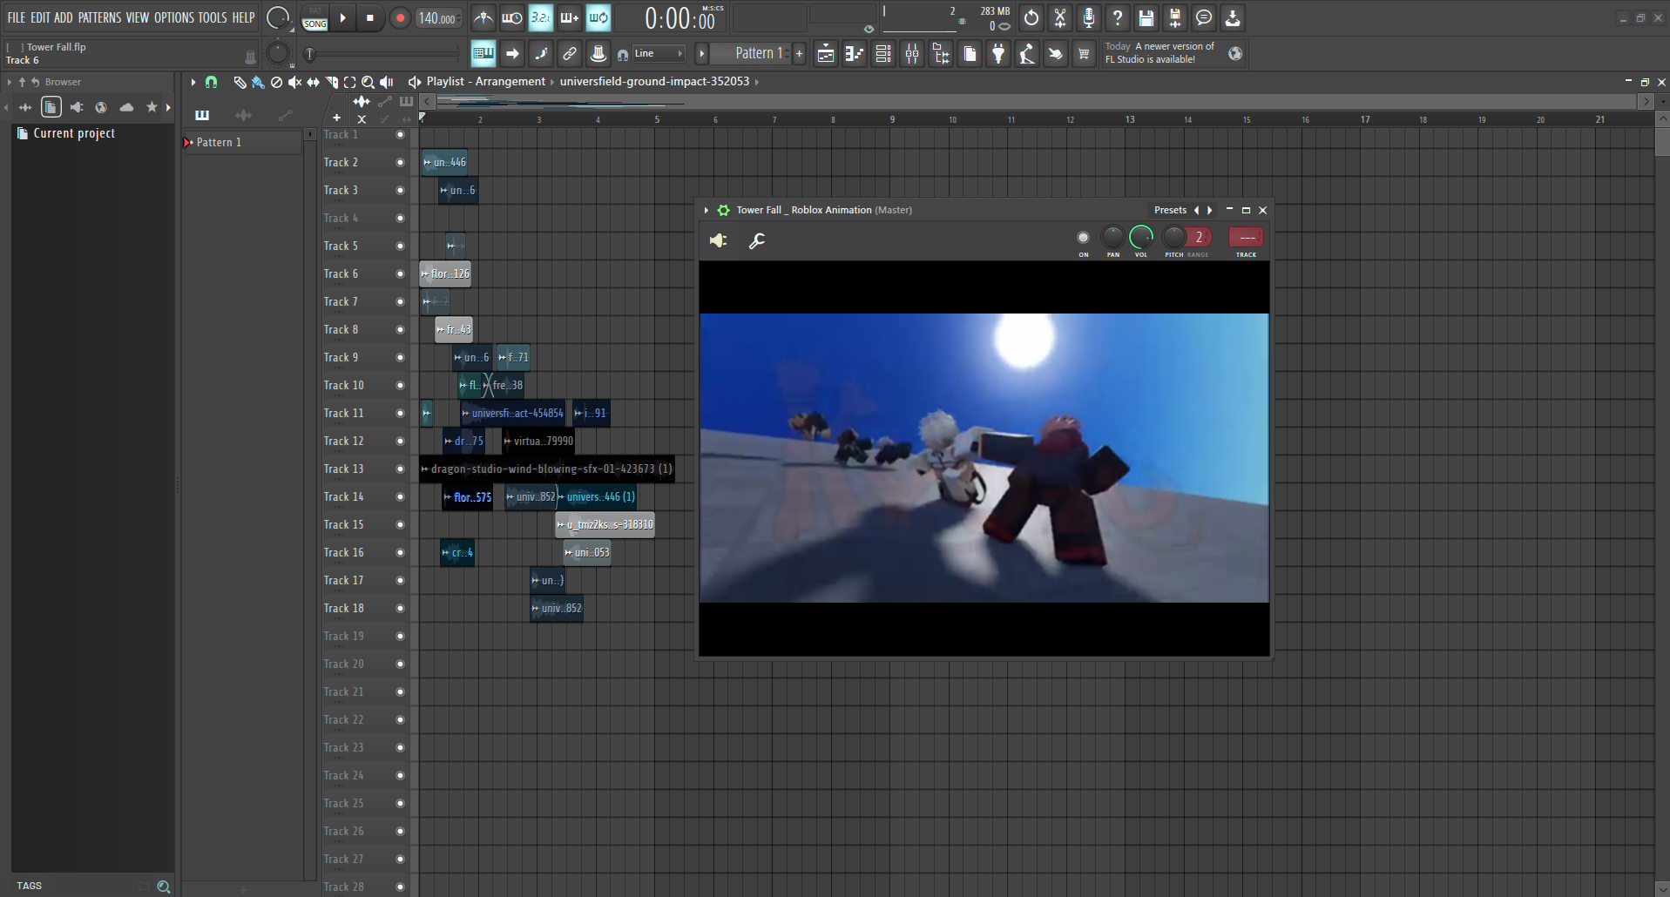Go to next preset arrow

(x=1210, y=210)
